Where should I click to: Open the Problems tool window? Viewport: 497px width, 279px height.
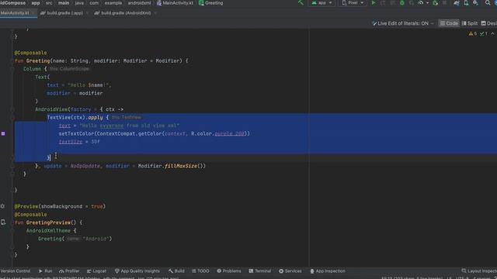(229, 271)
